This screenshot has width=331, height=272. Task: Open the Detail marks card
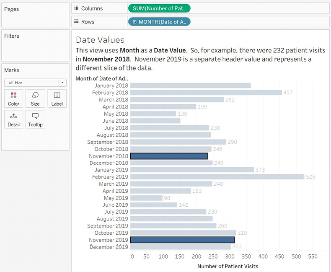point(13,119)
